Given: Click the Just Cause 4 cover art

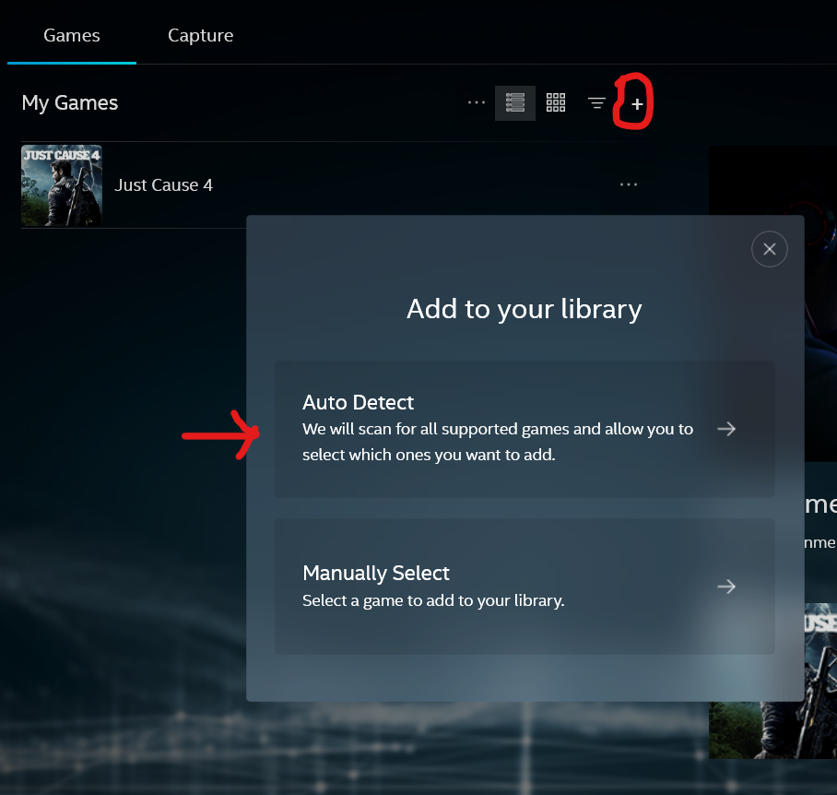Looking at the screenshot, I should [61, 185].
